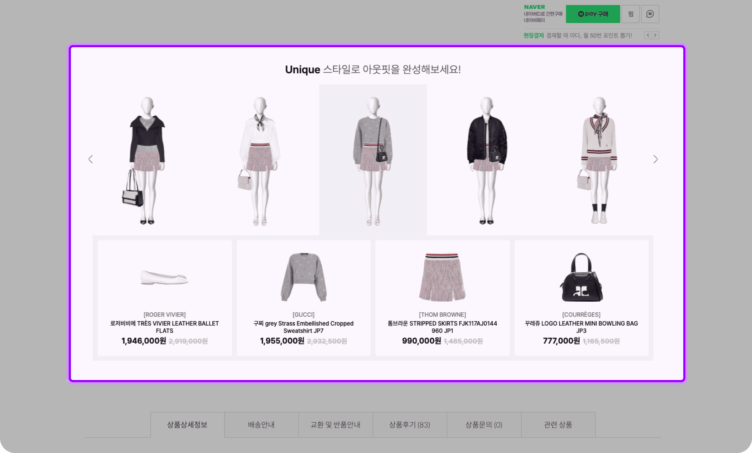
Task: Switch to the 상품후기 (83) reviews tab
Action: (x=410, y=425)
